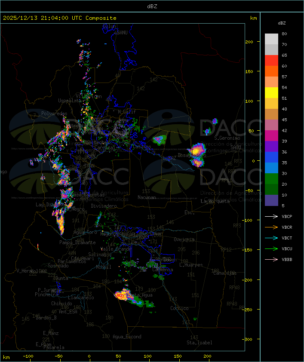Image resolution: width=304 pixels, height=362 pixels.
Task: Click the 150 tick on the right axis
Action: click(x=249, y=71)
